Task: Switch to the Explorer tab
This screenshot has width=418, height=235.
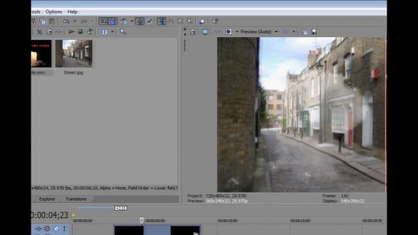Action: coord(47,199)
